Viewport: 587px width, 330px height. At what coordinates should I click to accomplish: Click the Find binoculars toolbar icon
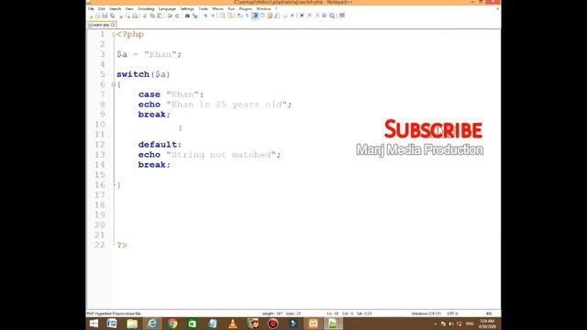pyautogui.click(x=187, y=16)
